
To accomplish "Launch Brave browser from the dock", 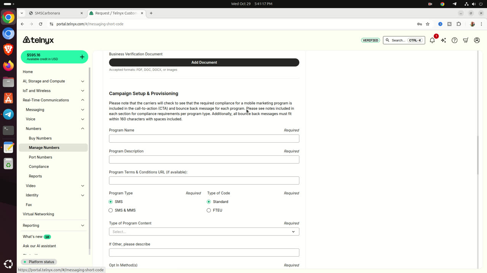I will point(8,49).
